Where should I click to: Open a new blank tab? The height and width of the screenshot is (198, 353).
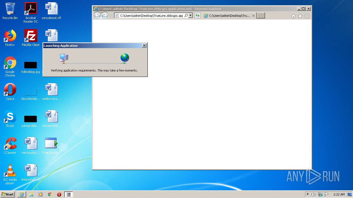pyautogui.click(x=261, y=16)
